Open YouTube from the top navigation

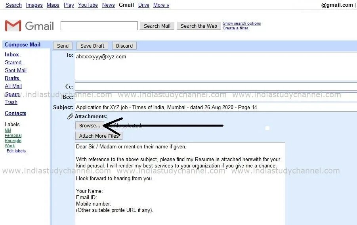pyautogui.click(x=88, y=5)
